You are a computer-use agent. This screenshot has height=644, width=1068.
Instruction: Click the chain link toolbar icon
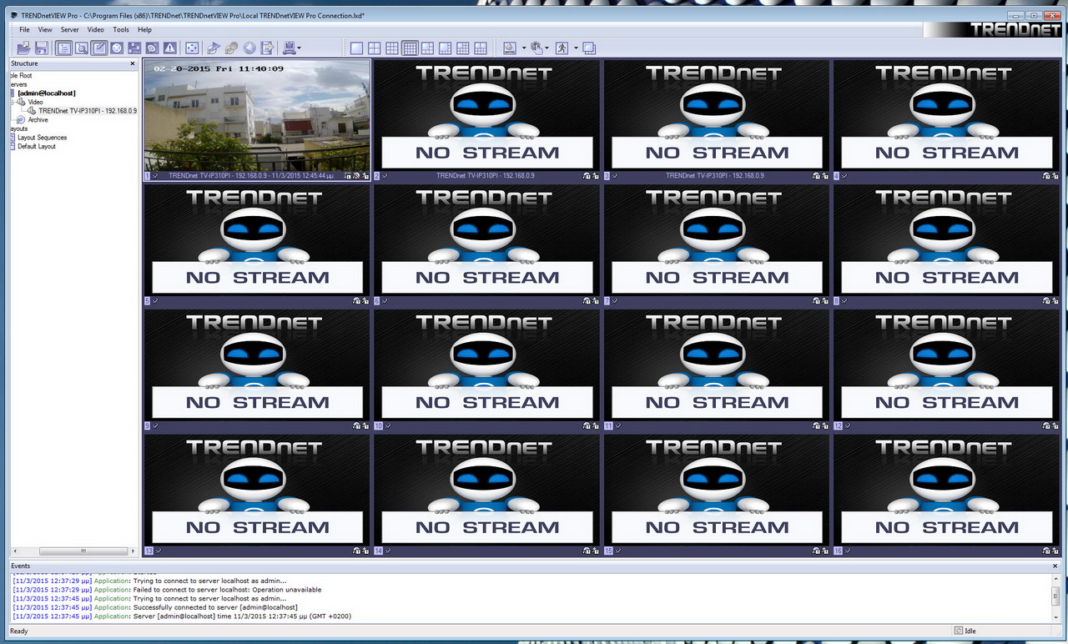coord(232,48)
